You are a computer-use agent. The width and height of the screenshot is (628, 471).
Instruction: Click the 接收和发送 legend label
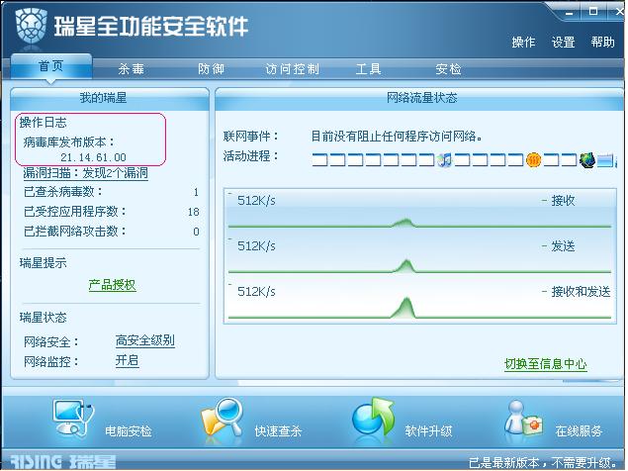coord(581,292)
